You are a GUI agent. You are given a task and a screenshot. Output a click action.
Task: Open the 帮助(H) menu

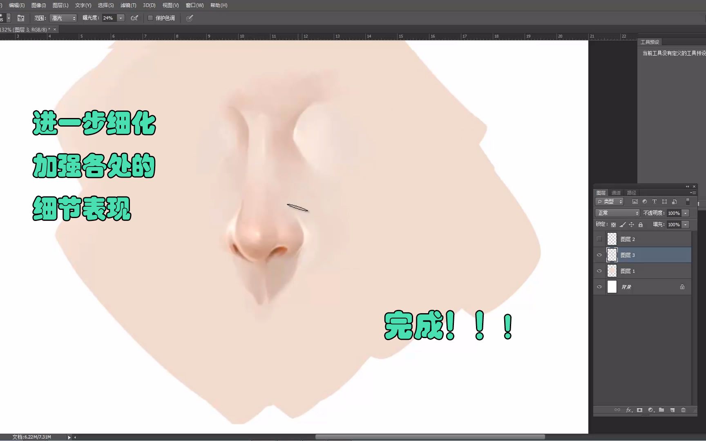coord(219,5)
